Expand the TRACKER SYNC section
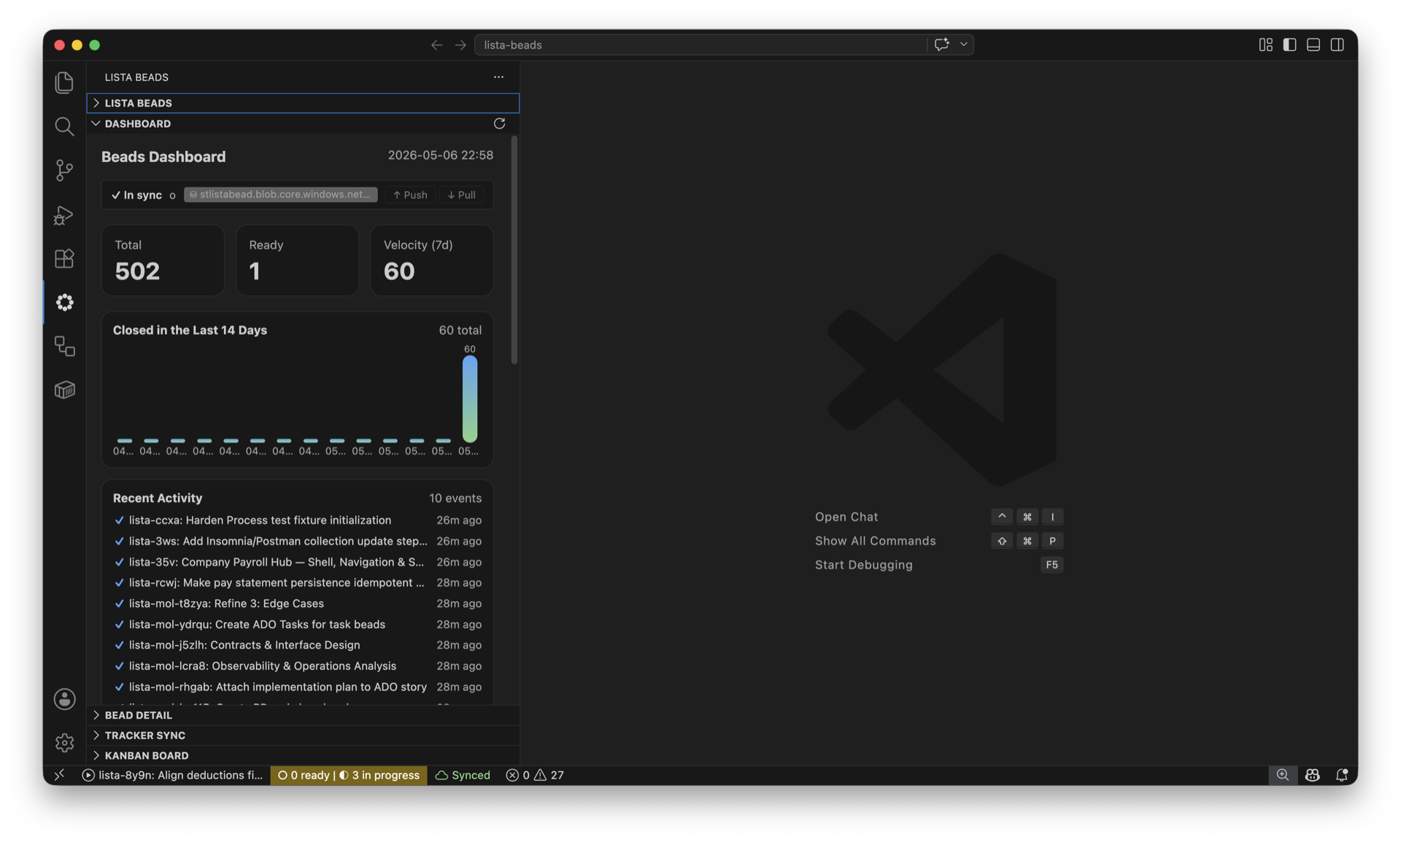 pyautogui.click(x=303, y=735)
